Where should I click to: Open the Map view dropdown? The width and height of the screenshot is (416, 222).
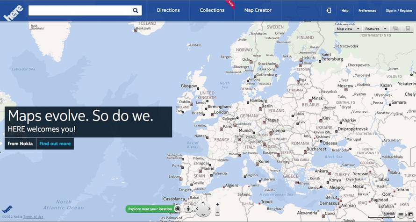pos(348,29)
